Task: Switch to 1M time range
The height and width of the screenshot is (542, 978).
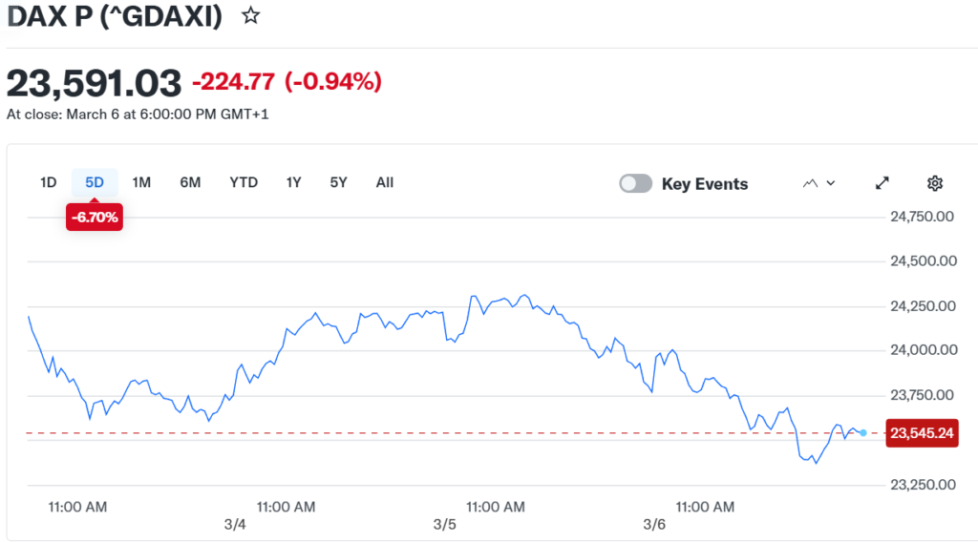Action: point(141,182)
